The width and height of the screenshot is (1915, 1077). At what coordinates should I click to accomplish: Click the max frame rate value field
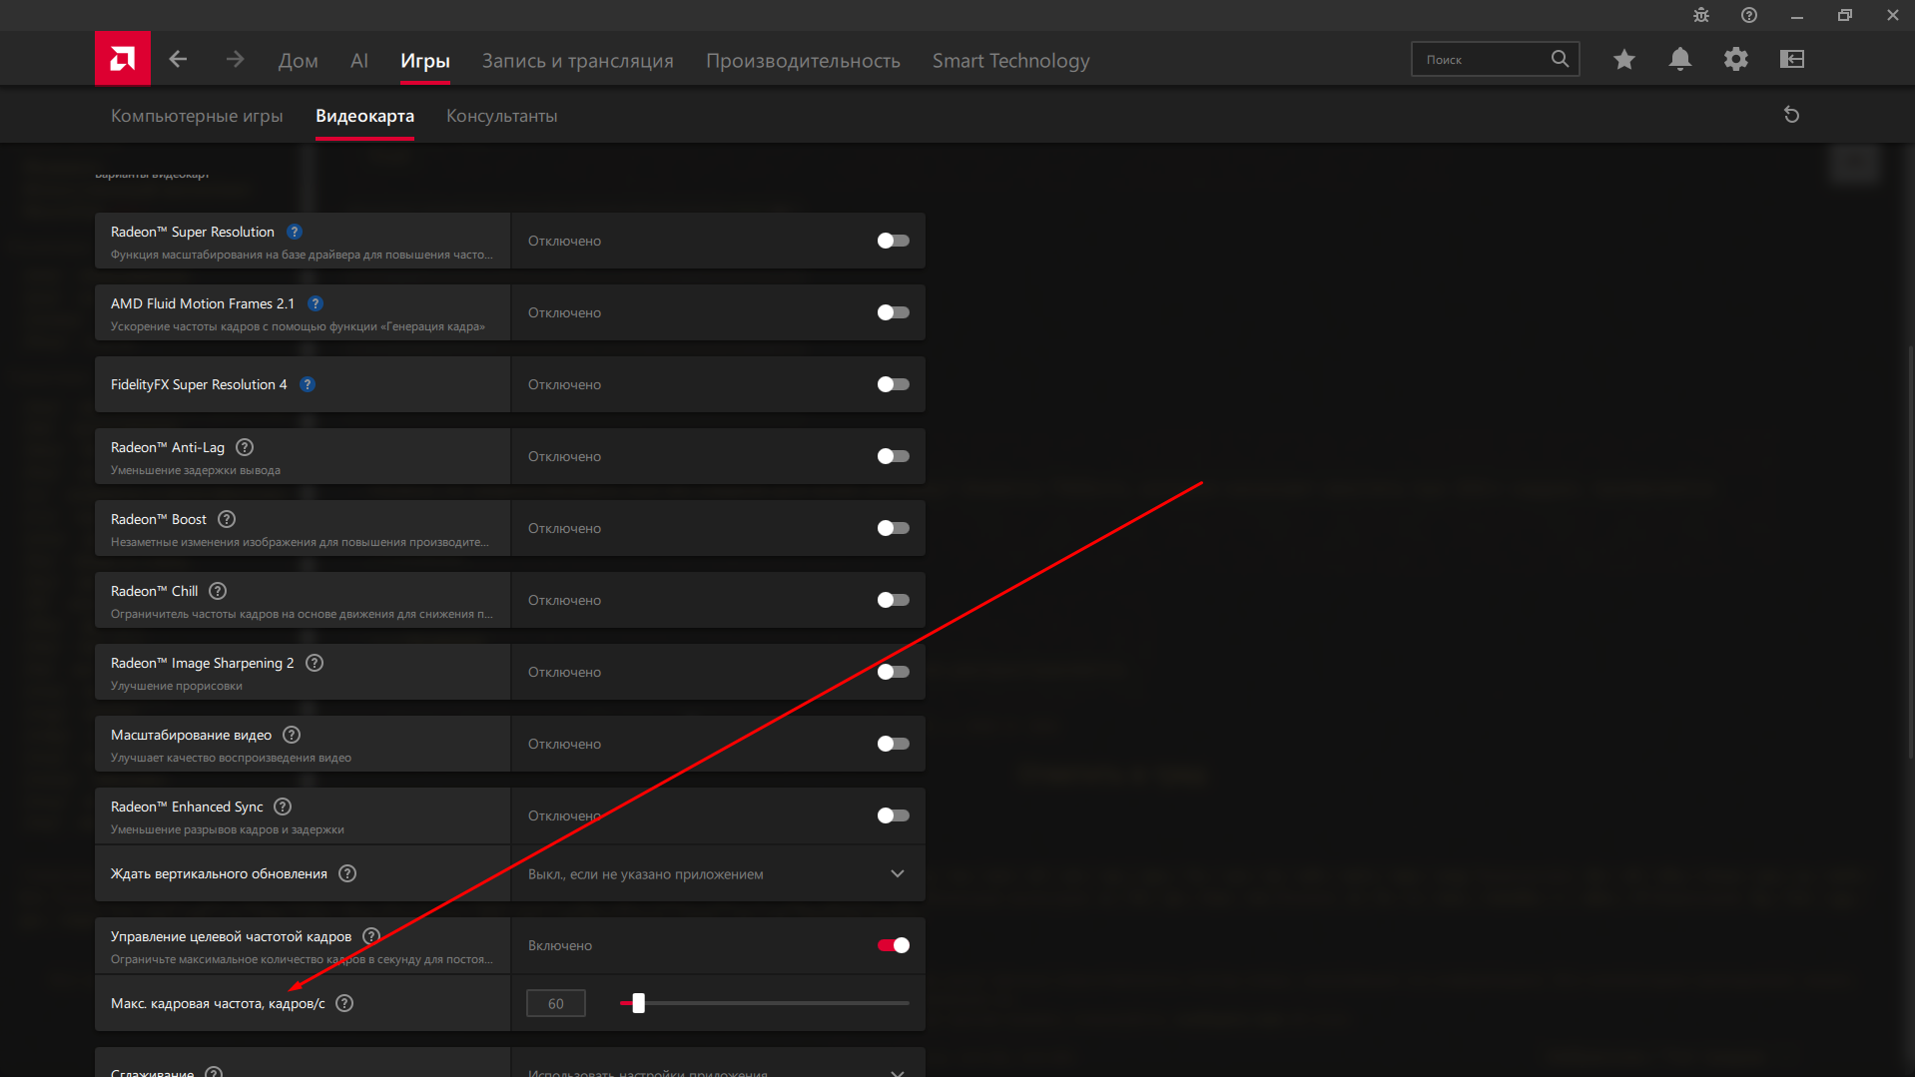pos(556,1003)
